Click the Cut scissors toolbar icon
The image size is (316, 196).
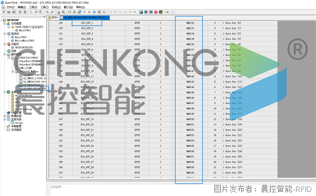[31, 12]
